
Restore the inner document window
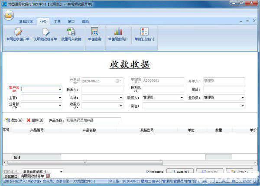coord(247,21)
